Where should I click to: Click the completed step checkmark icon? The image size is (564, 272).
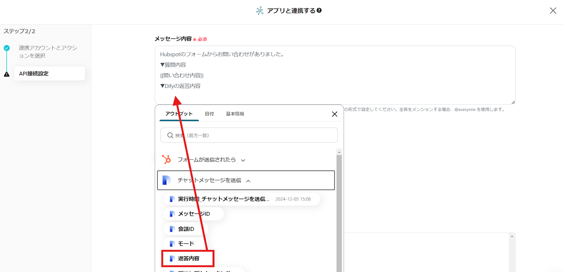click(7, 48)
